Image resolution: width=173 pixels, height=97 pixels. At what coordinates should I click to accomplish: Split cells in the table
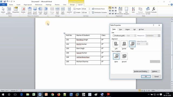57,11
